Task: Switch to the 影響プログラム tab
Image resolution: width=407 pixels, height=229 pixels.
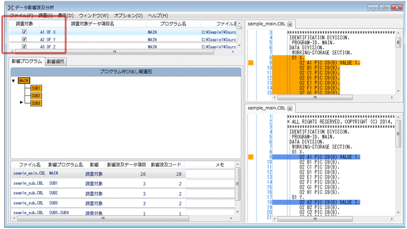Action: click(27, 61)
